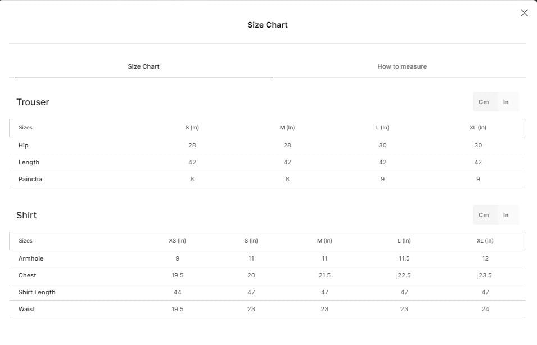Select the Shirt Length row label

[x=37, y=292]
